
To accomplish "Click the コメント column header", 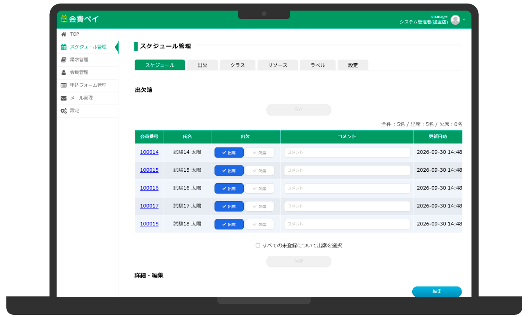I will pos(347,137).
